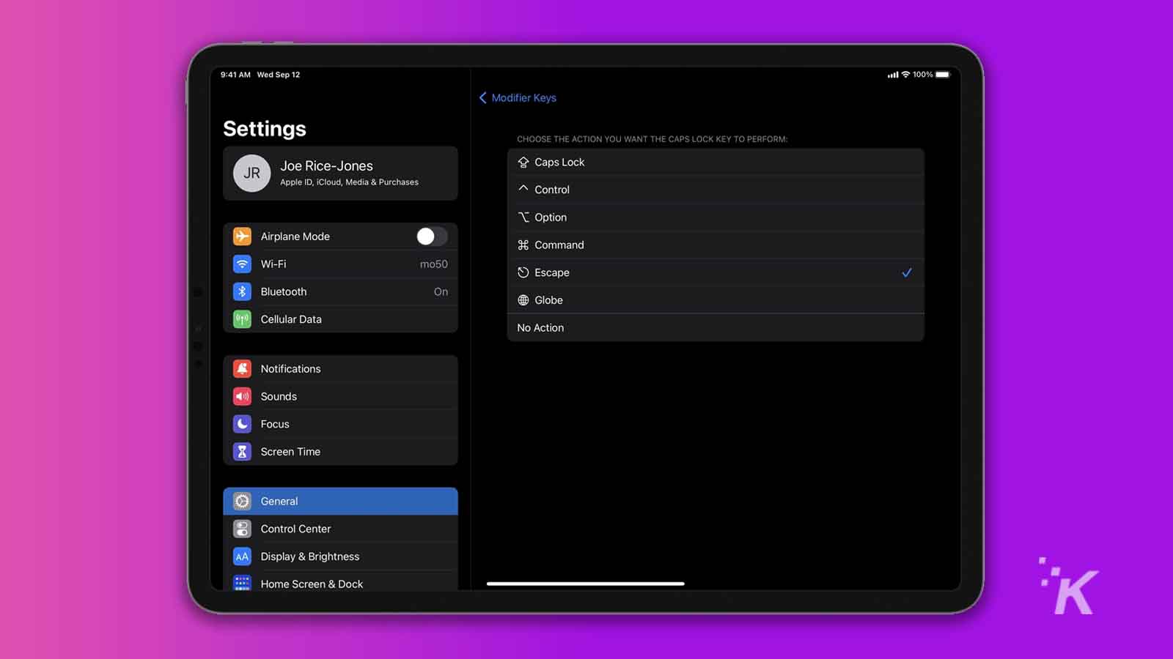Open Bluetooth settings row

click(340, 291)
